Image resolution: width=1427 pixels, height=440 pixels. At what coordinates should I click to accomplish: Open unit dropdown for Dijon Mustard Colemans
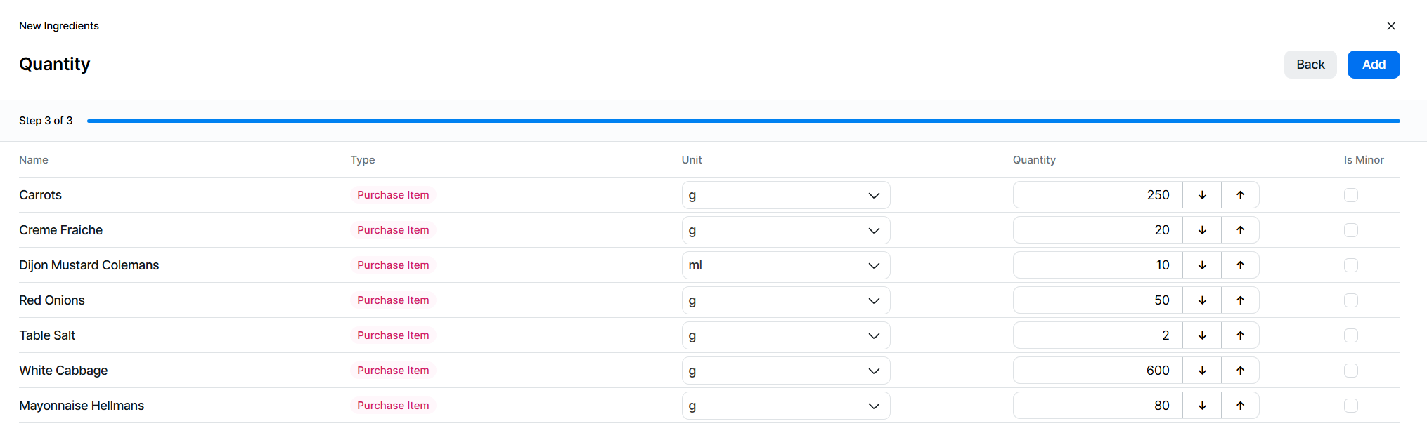tap(874, 265)
